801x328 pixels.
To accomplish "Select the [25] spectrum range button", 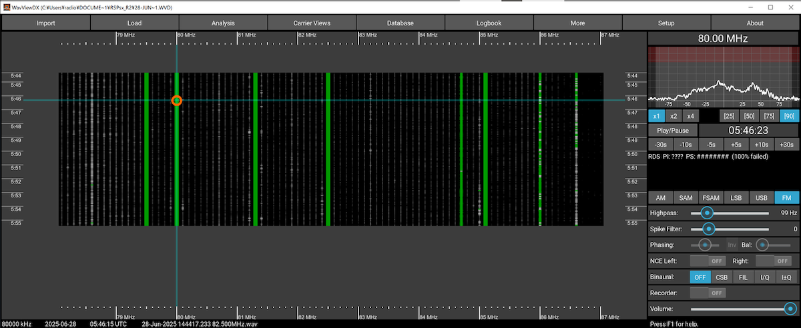I will (729, 116).
